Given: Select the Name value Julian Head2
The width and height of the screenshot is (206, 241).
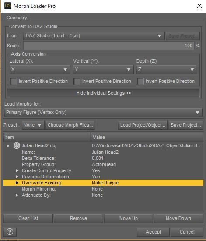Looking at the screenshot, I should pos(105,152).
